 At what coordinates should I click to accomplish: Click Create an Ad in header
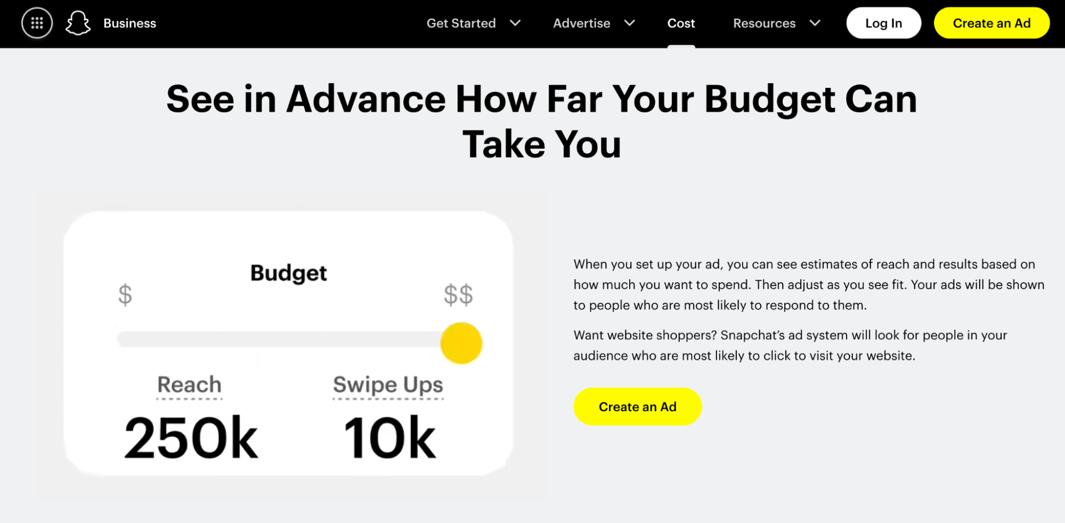991,23
